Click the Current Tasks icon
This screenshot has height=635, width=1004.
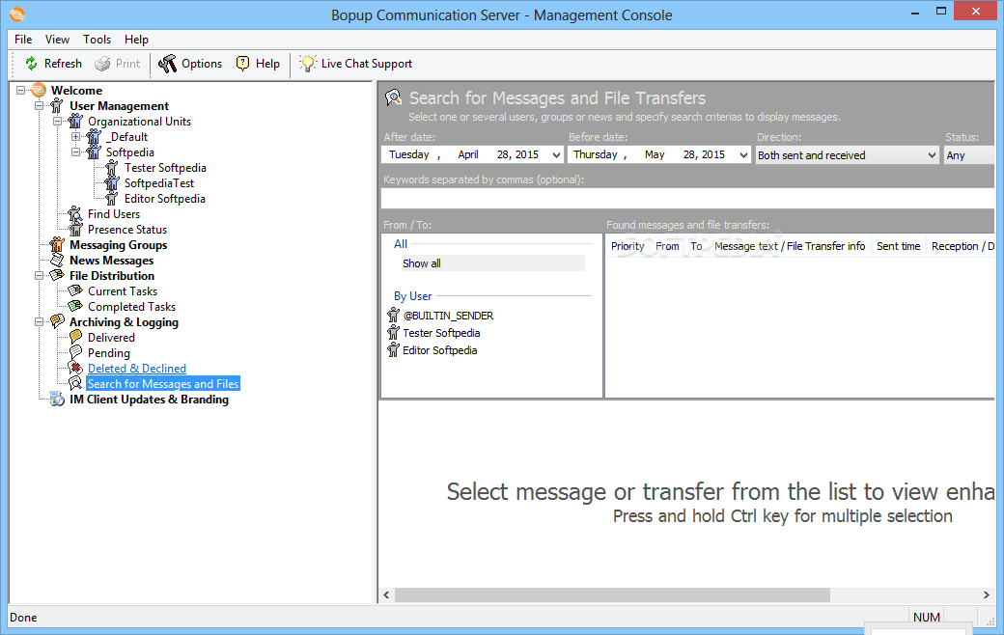tap(75, 290)
